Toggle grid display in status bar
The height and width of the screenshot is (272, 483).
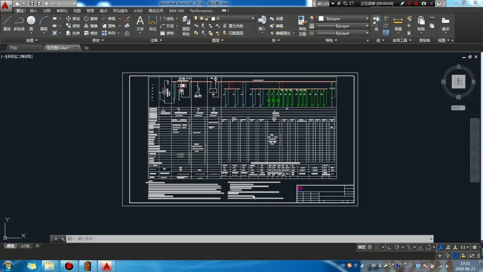370,247
